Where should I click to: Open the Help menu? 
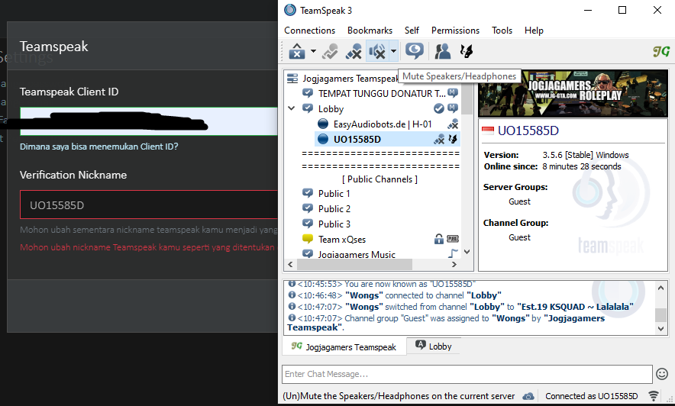(534, 31)
